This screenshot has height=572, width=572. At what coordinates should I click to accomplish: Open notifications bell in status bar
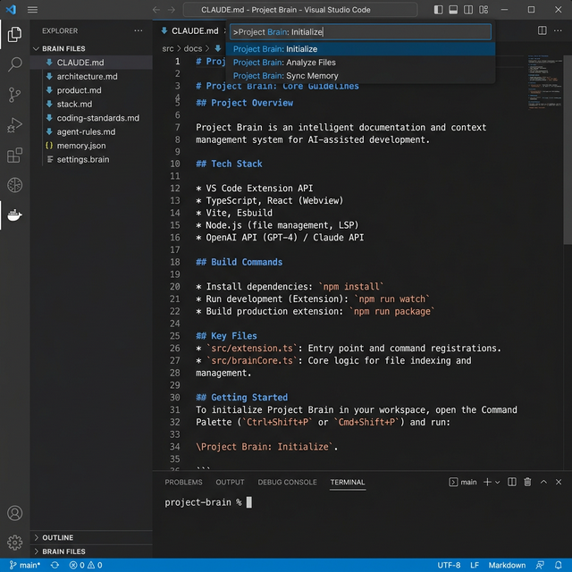point(559,565)
